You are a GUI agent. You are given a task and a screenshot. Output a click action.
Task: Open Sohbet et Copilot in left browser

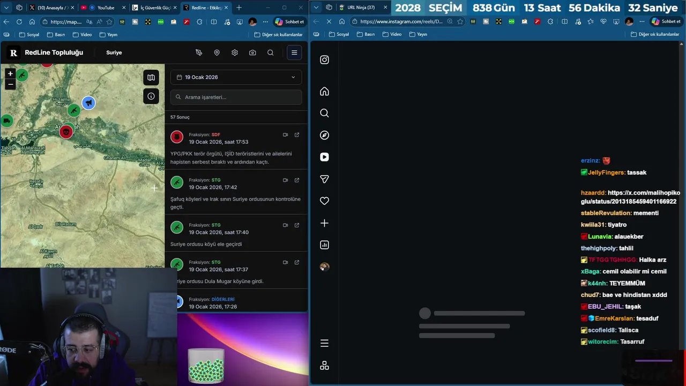coord(289,21)
